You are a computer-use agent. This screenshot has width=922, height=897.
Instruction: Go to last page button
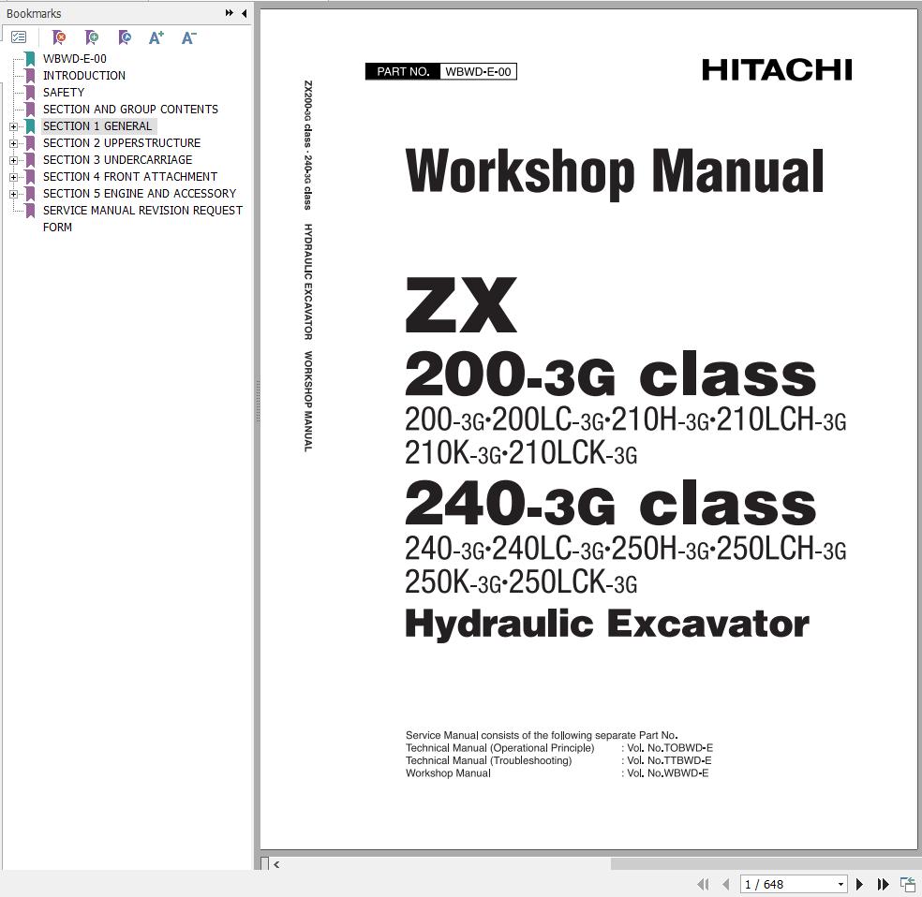pos(884,884)
